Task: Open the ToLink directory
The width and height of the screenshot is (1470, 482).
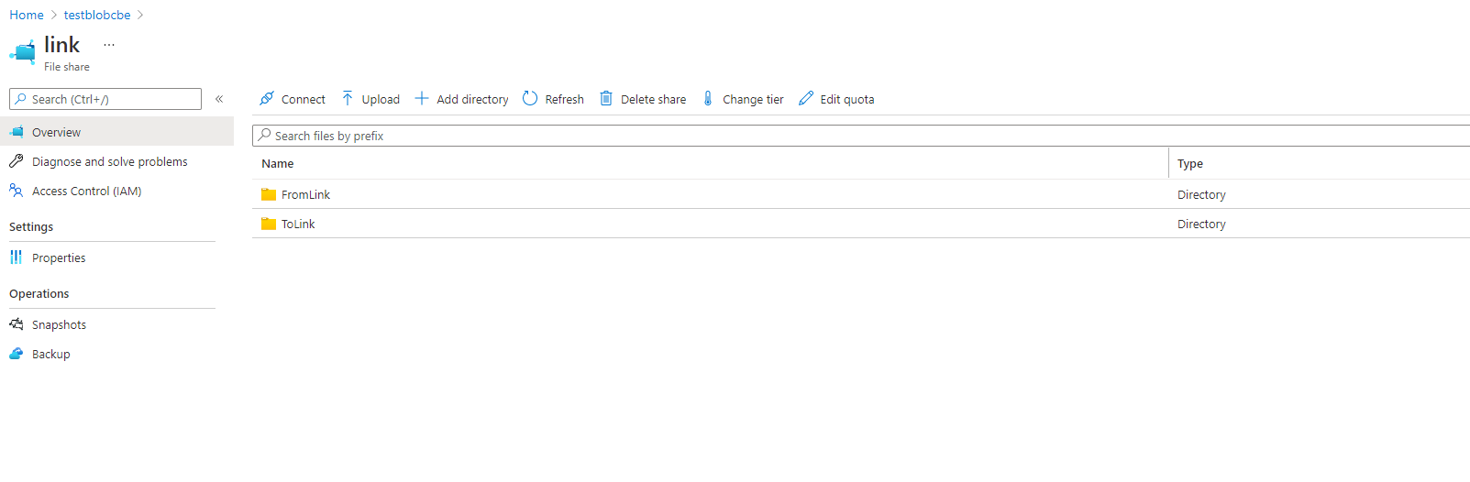Action: (298, 224)
